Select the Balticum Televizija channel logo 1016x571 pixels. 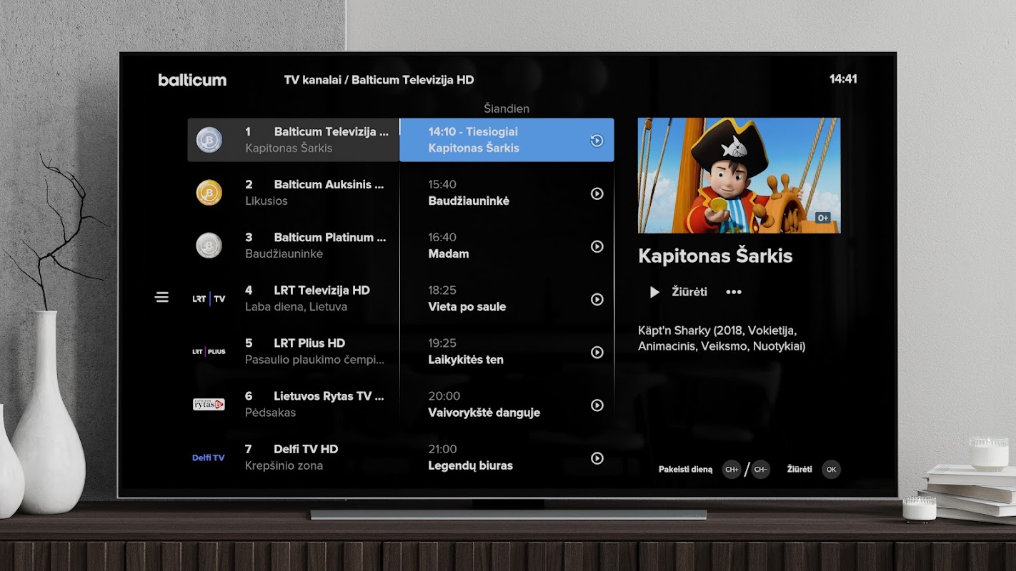point(209,140)
